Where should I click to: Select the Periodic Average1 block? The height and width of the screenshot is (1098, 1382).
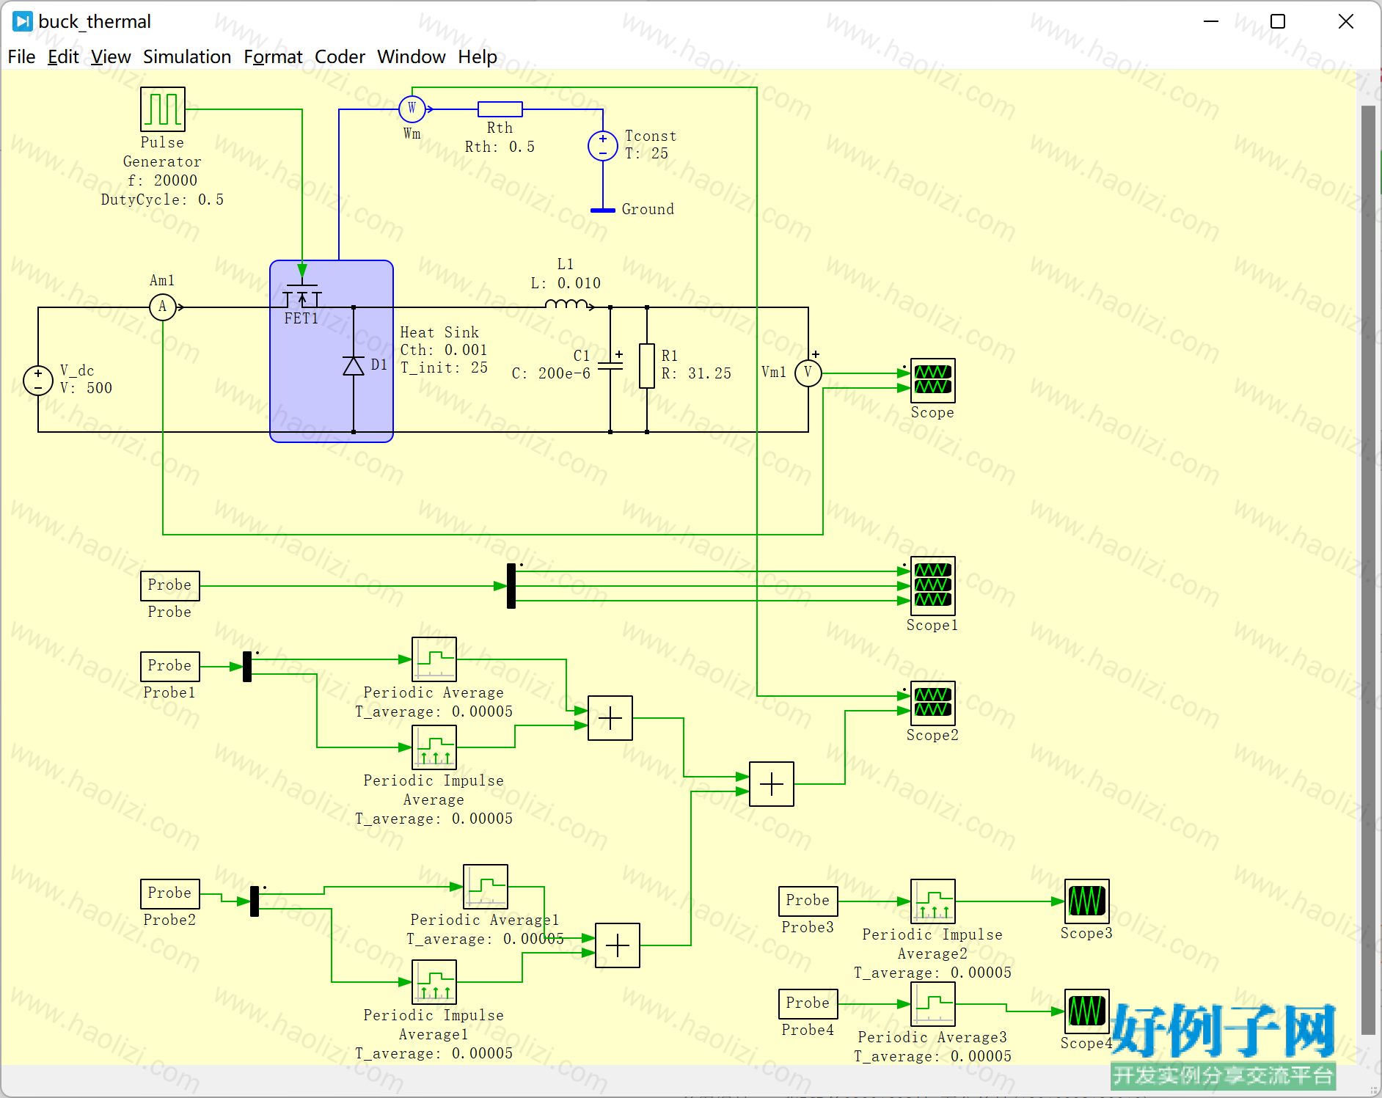(486, 887)
